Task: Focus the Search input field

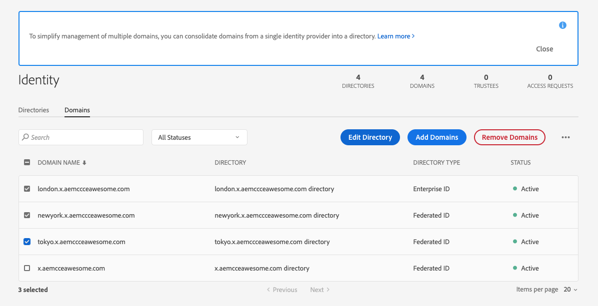Action: pyautogui.click(x=85, y=137)
